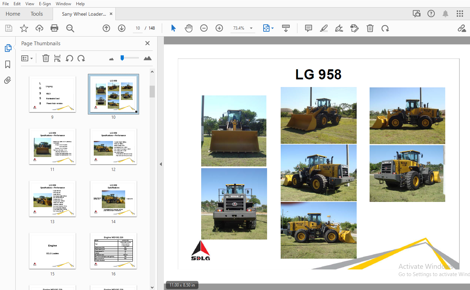Viewport: 470px width, 290px height.
Task: Add a comment with the sticky note icon
Action: pos(308,28)
